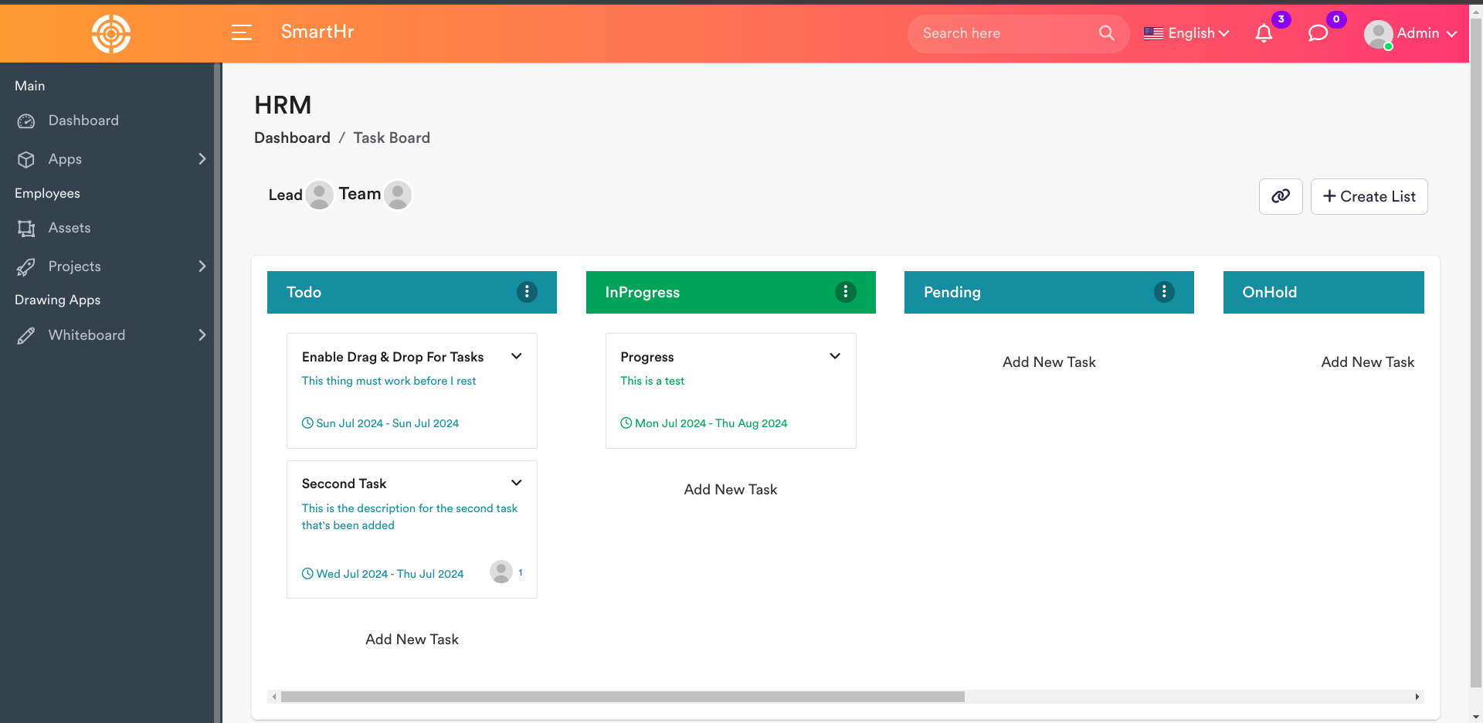Open the Pending list kebab menu
Viewport: 1483px width, 723px height.
1163,292
